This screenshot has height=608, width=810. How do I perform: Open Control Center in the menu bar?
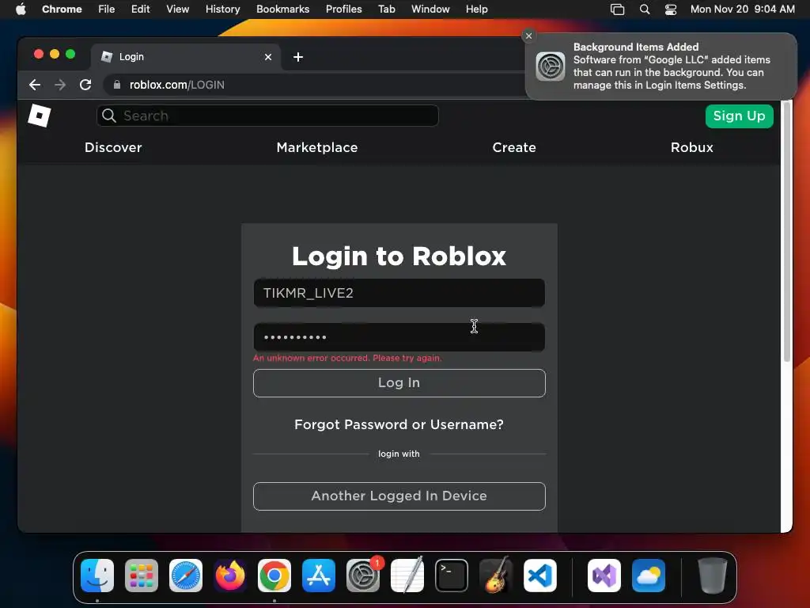point(671,9)
